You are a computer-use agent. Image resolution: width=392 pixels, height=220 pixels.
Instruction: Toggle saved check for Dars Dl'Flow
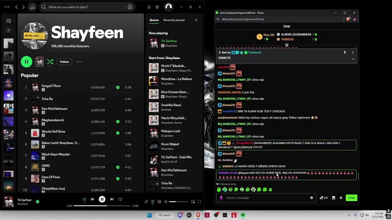click(x=118, y=179)
